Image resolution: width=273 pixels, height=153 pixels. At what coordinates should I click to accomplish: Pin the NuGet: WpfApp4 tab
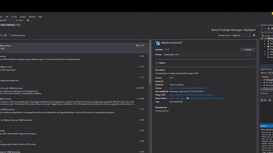[x=17, y=25]
